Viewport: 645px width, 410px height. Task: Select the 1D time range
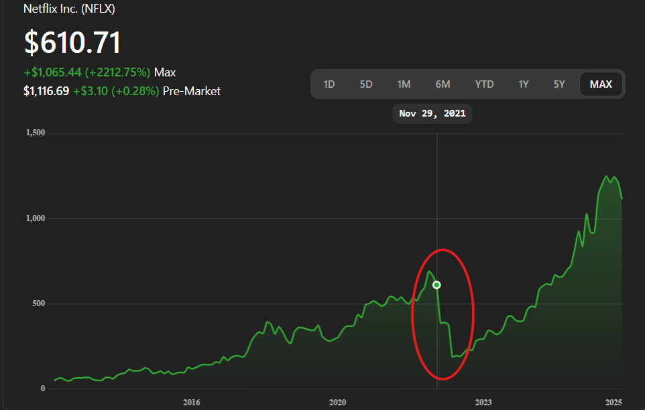(329, 84)
